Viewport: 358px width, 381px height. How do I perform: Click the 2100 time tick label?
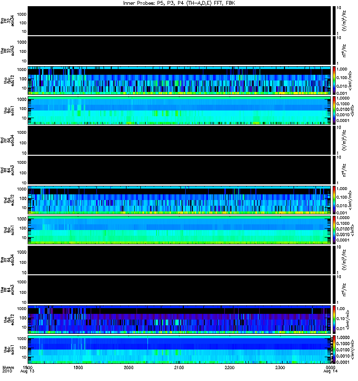coord(179,367)
